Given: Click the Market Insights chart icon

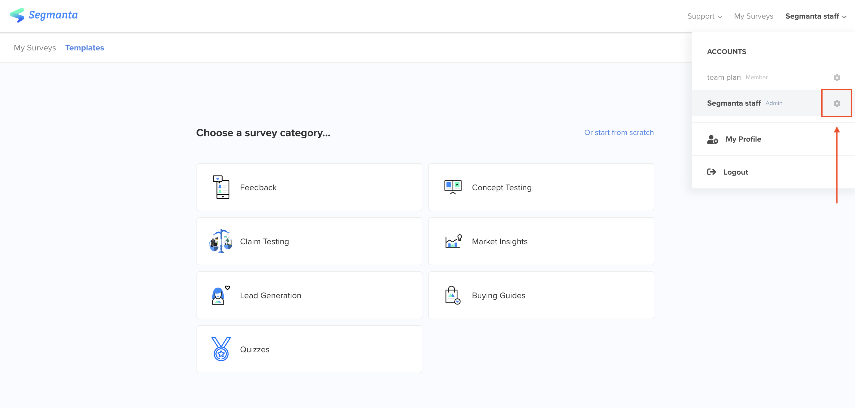Looking at the screenshot, I should click(x=453, y=241).
